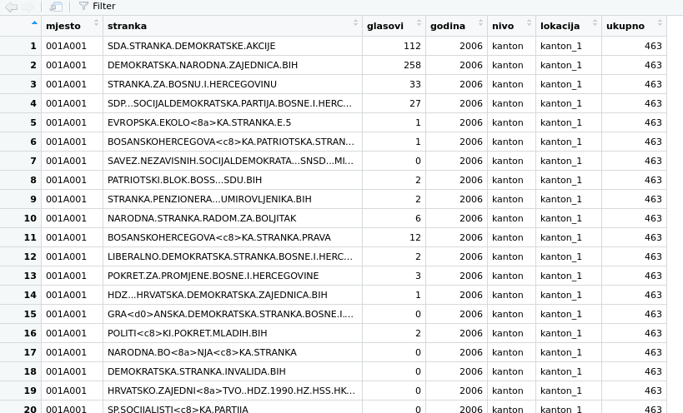683x413 pixels.
Task: Sort by the mjesto column arrows
Action: pyautogui.click(x=96, y=23)
